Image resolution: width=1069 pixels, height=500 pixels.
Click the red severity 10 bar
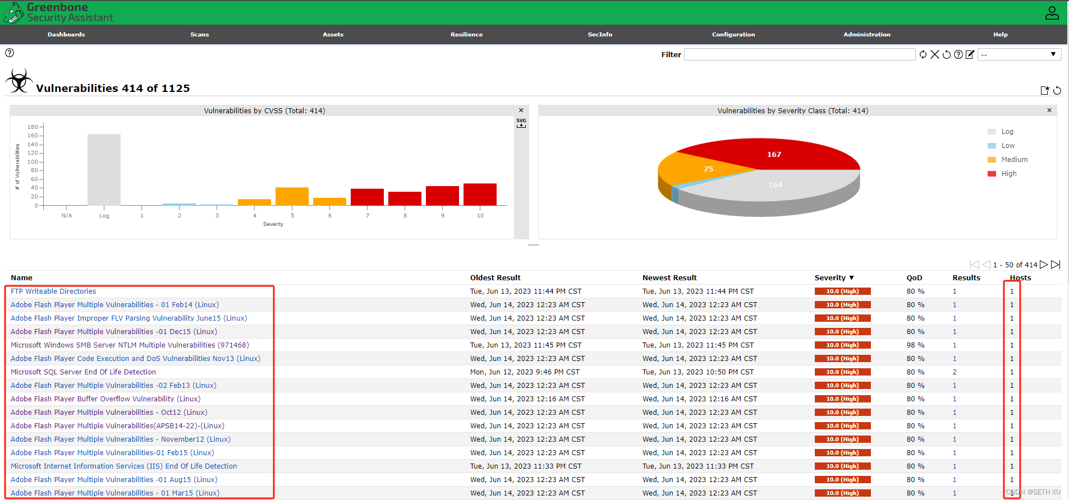(480, 195)
